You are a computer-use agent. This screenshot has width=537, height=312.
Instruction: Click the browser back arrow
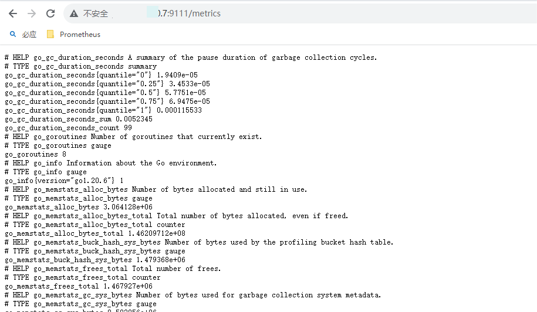click(x=12, y=13)
